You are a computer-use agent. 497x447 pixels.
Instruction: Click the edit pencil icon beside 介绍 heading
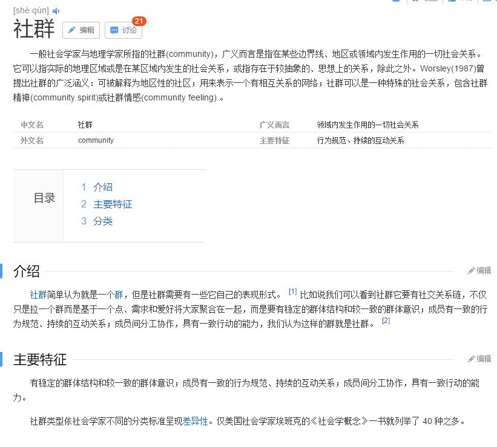click(470, 270)
